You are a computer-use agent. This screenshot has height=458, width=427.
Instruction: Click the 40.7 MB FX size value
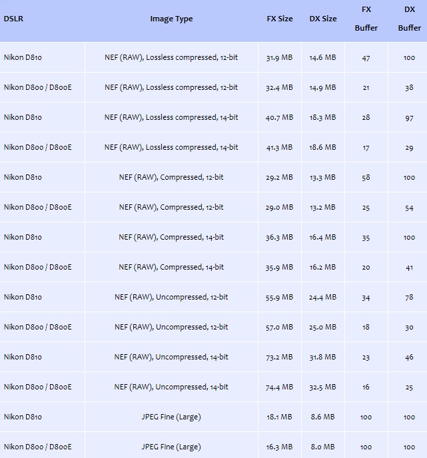point(279,118)
